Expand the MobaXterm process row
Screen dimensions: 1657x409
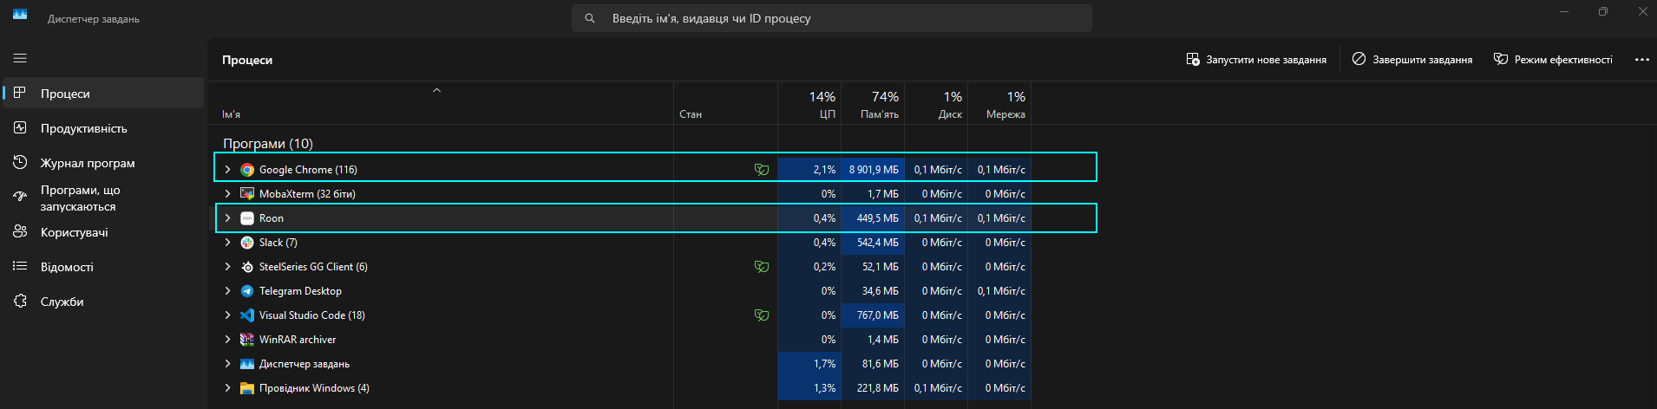pyautogui.click(x=227, y=194)
